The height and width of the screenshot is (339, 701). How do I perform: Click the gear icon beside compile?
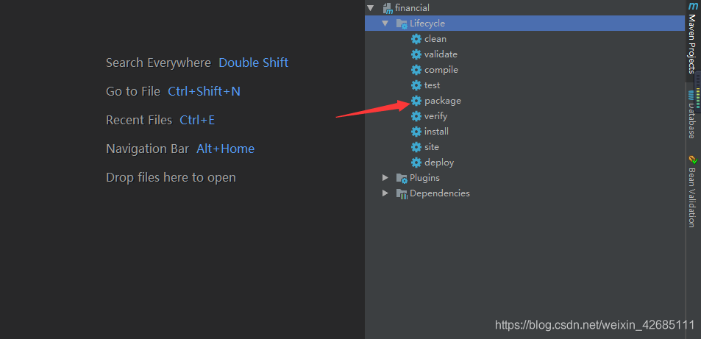pyautogui.click(x=416, y=70)
